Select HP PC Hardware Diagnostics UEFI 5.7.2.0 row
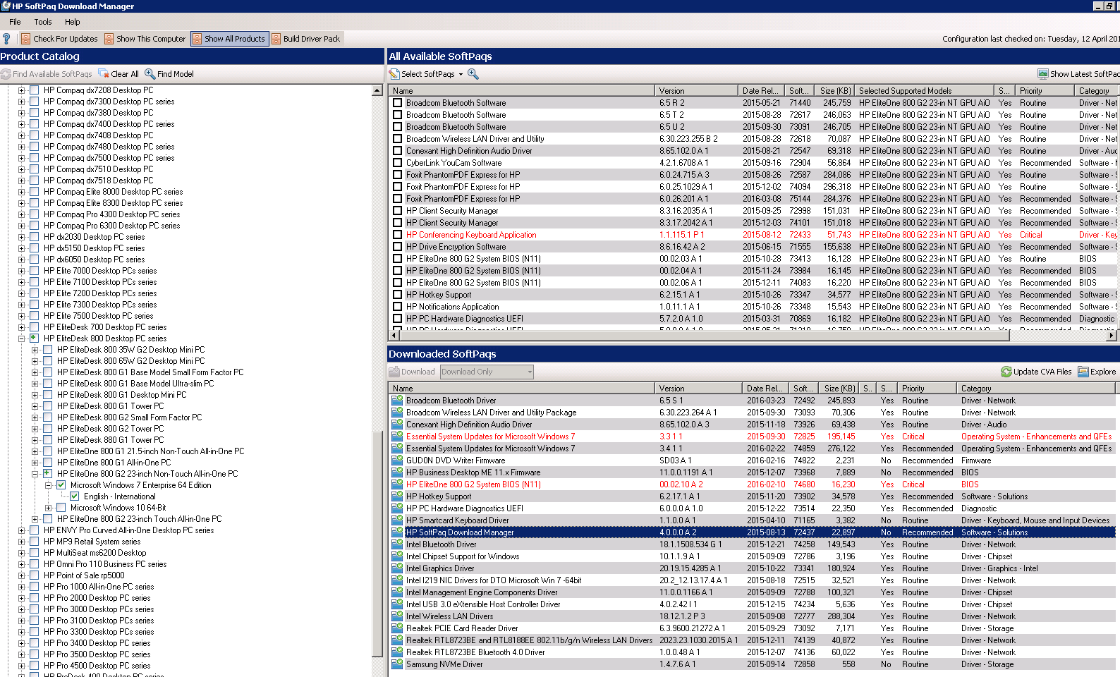The width and height of the screenshot is (1120, 677). point(752,319)
